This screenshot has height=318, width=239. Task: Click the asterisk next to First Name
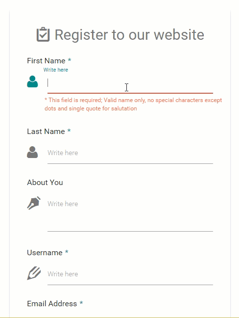click(70, 60)
